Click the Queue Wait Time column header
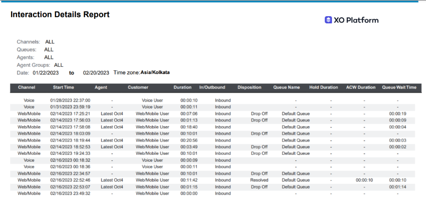The image size is (426, 199). coord(399,88)
